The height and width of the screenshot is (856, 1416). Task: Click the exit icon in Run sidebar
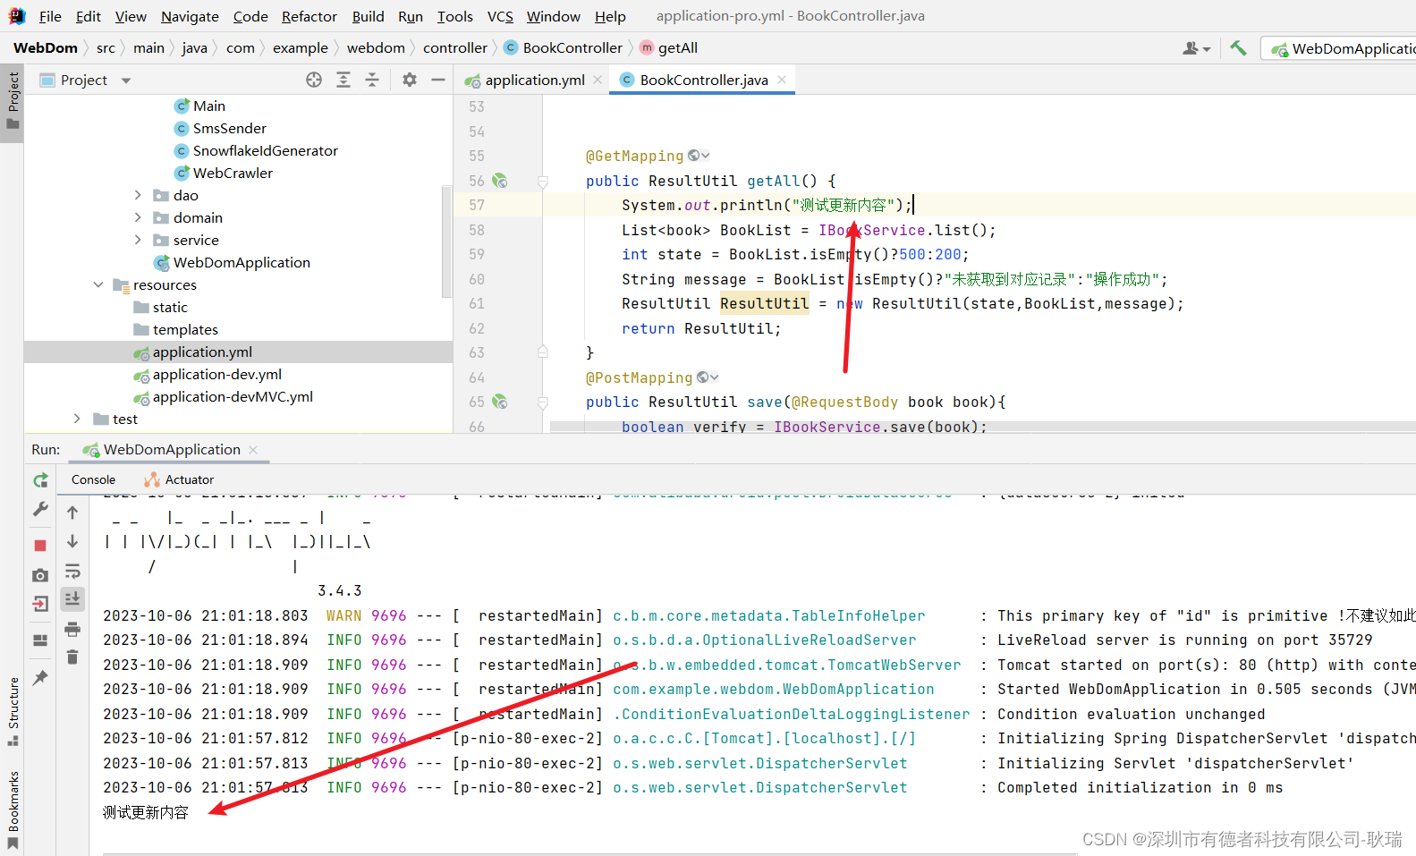pyautogui.click(x=40, y=604)
